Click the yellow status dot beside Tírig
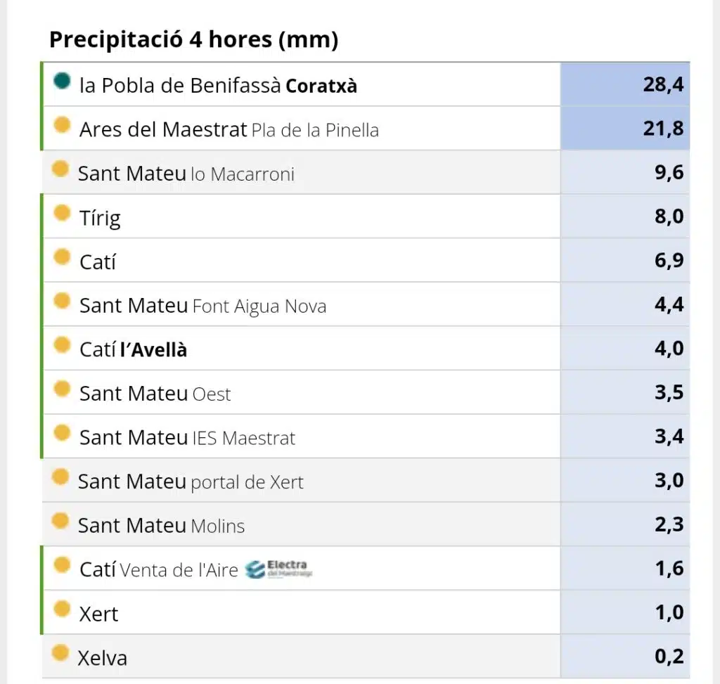The width and height of the screenshot is (720, 684). [x=62, y=212]
